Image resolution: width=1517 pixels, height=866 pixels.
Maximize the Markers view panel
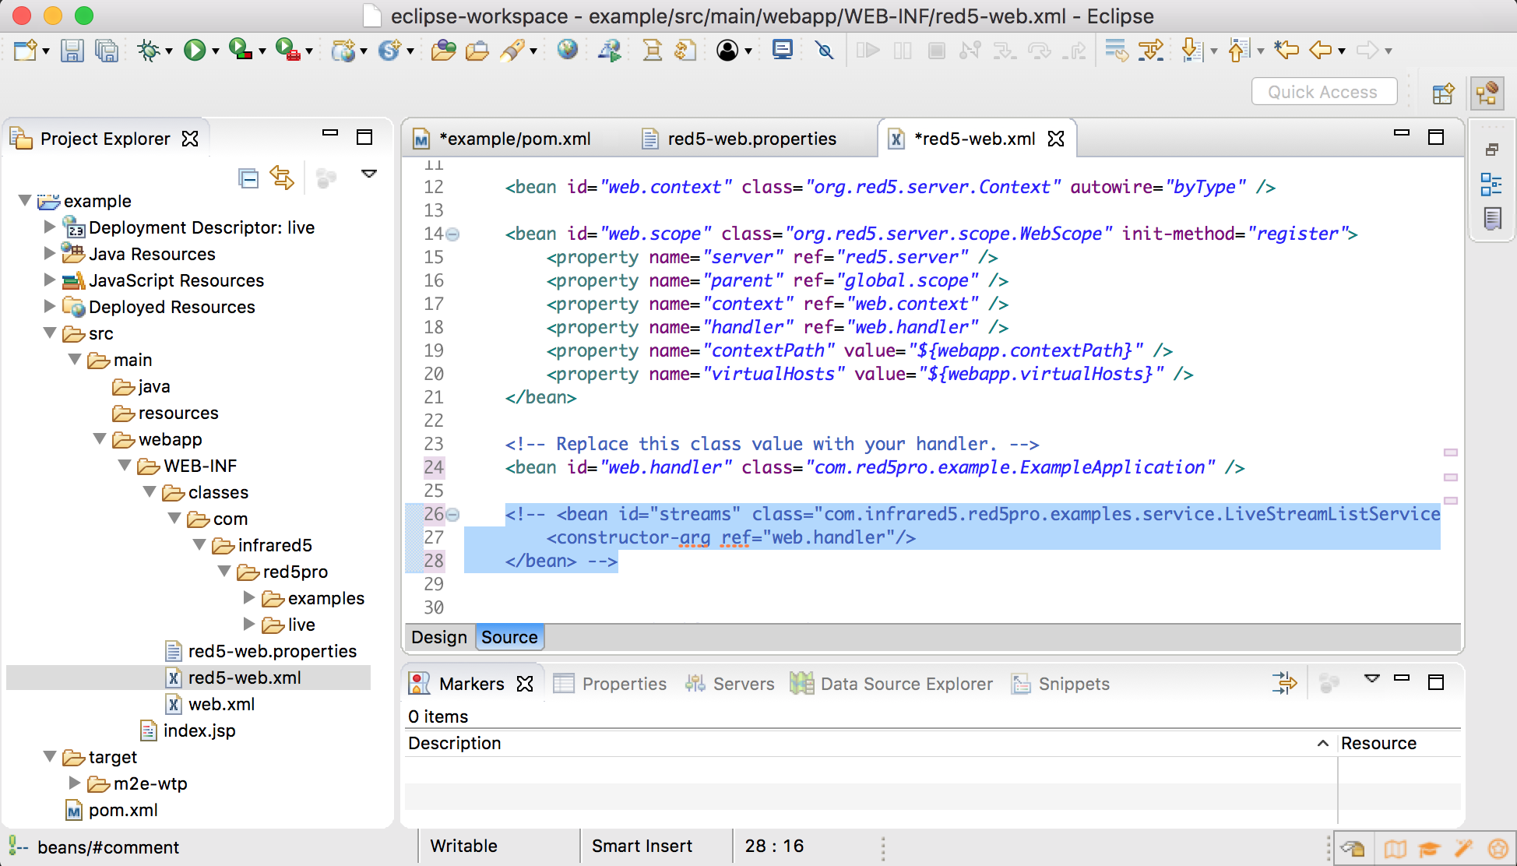click(x=1436, y=682)
